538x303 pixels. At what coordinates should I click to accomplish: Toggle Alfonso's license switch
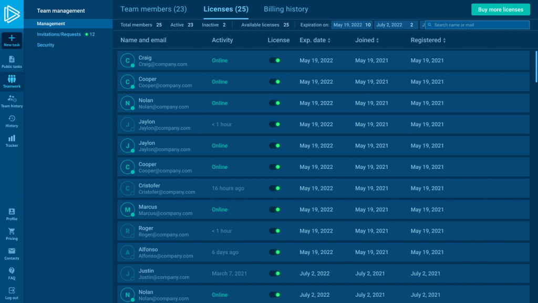point(274,252)
